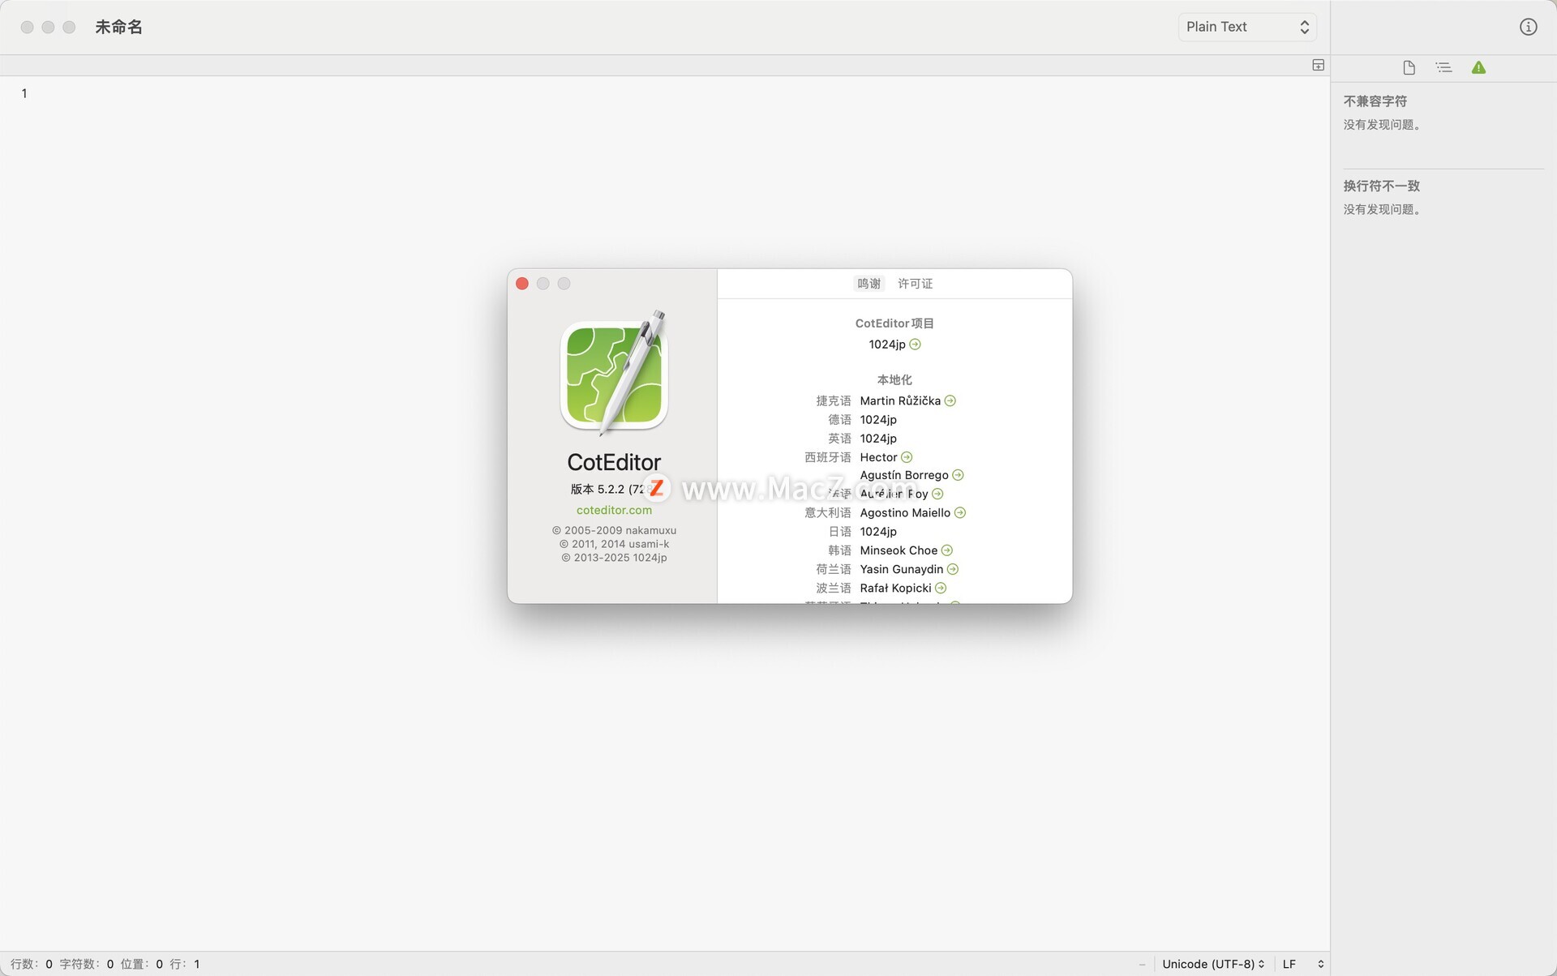Click the 意大利语 language label
1557x976 pixels.
point(827,512)
